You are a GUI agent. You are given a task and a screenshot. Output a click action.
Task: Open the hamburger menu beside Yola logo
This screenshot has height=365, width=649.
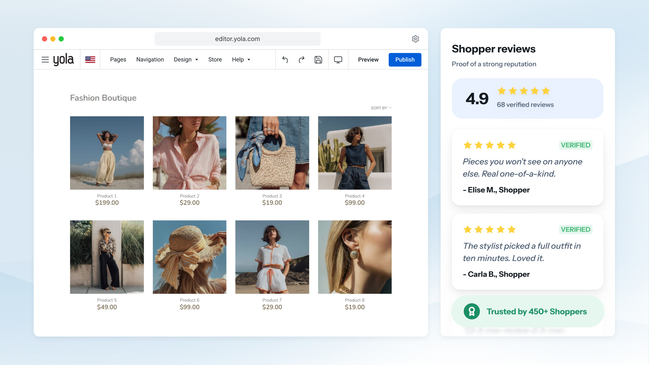pos(45,60)
